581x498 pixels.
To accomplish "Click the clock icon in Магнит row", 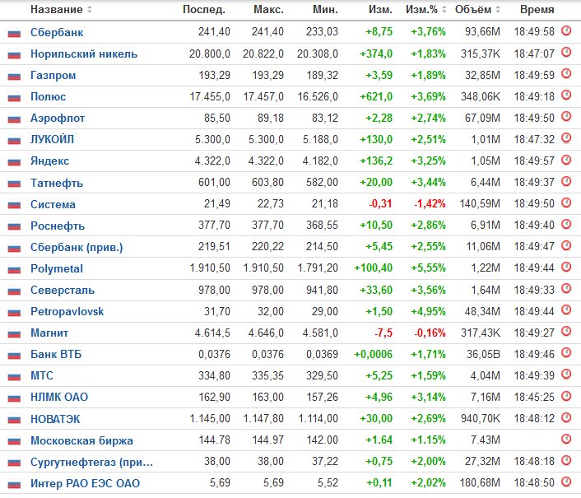I will [x=566, y=331].
